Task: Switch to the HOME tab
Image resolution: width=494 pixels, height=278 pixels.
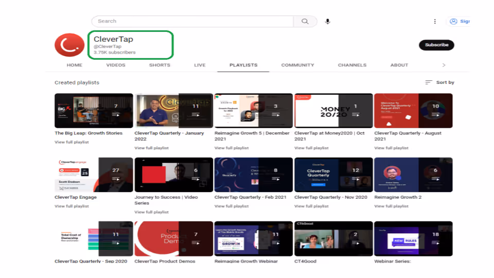Action: pos(74,65)
